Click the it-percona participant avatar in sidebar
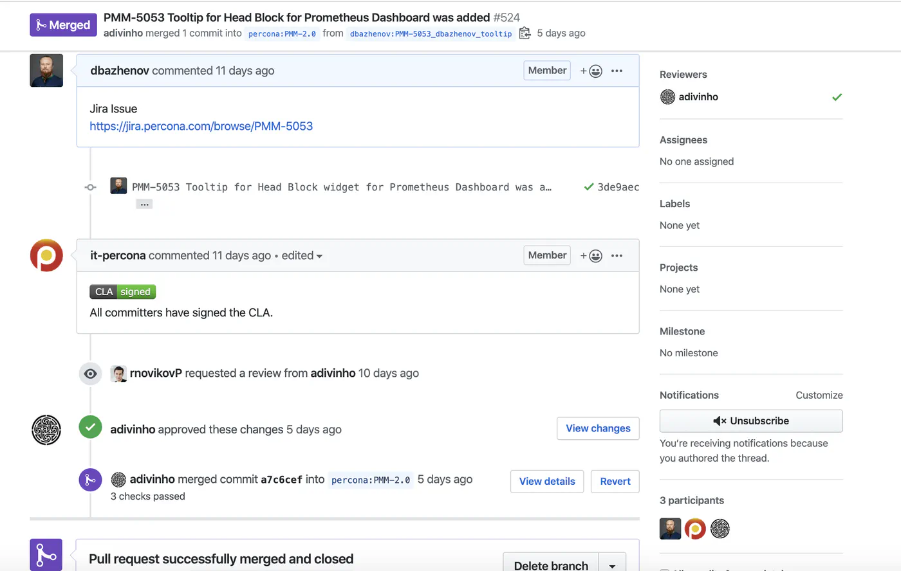The image size is (901, 571). coord(695,529)
